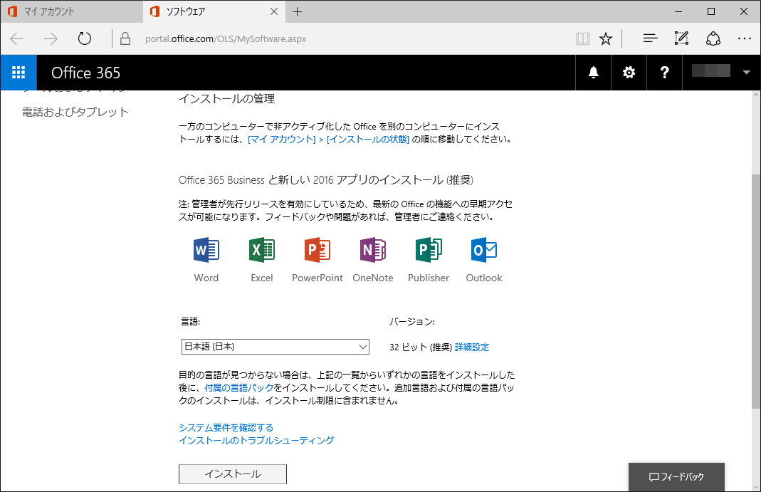Viewport: 761px width, 492px height.
Task: Click the PowerPoint label text
Action: pyautogui.click(x=317, y=278)
